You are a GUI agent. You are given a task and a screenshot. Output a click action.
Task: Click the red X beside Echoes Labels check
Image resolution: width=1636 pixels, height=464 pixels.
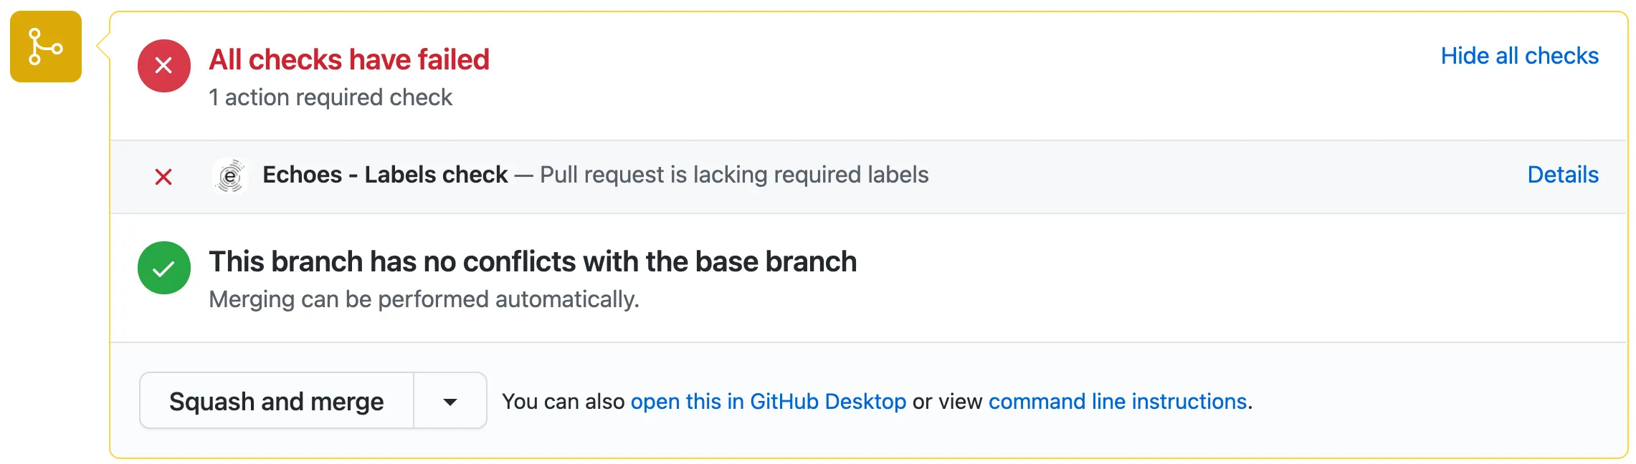coord(163,177)
